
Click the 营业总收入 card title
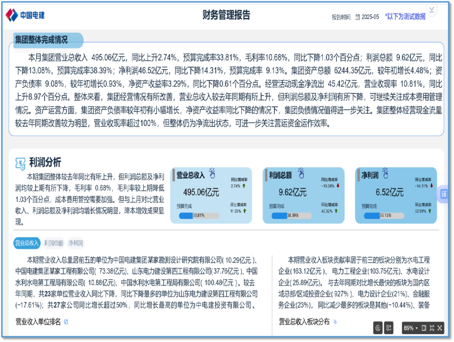coord(190,175)
